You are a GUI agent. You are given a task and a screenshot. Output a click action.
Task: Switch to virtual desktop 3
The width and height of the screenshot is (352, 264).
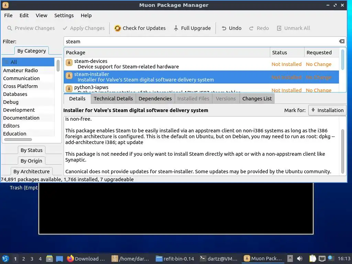click(x=32, y=259)
